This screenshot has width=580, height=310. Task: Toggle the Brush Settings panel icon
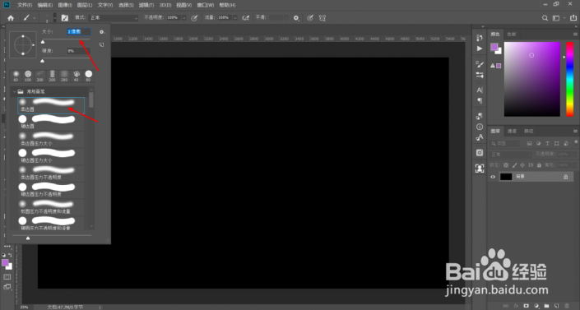tap(65, 18)
